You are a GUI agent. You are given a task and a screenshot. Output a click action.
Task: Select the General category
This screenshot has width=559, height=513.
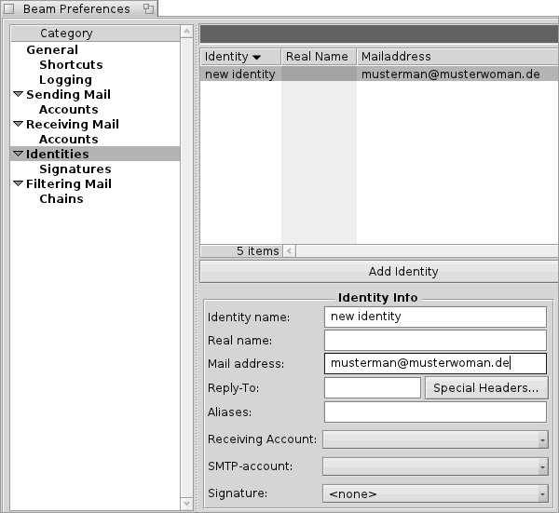[x=52, y=50]
